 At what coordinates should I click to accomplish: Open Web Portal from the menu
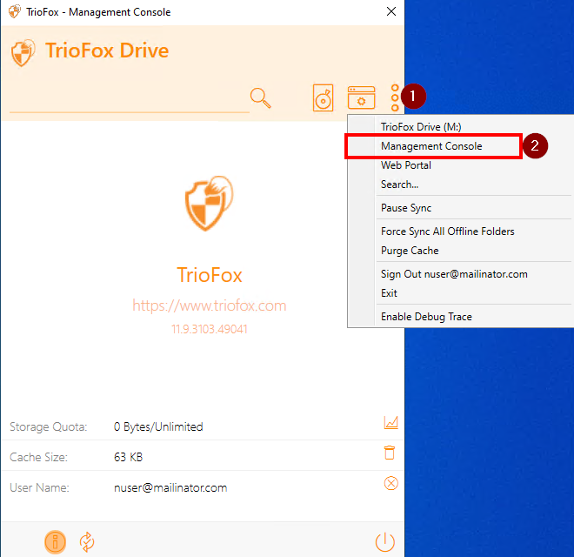coord(461,165)
